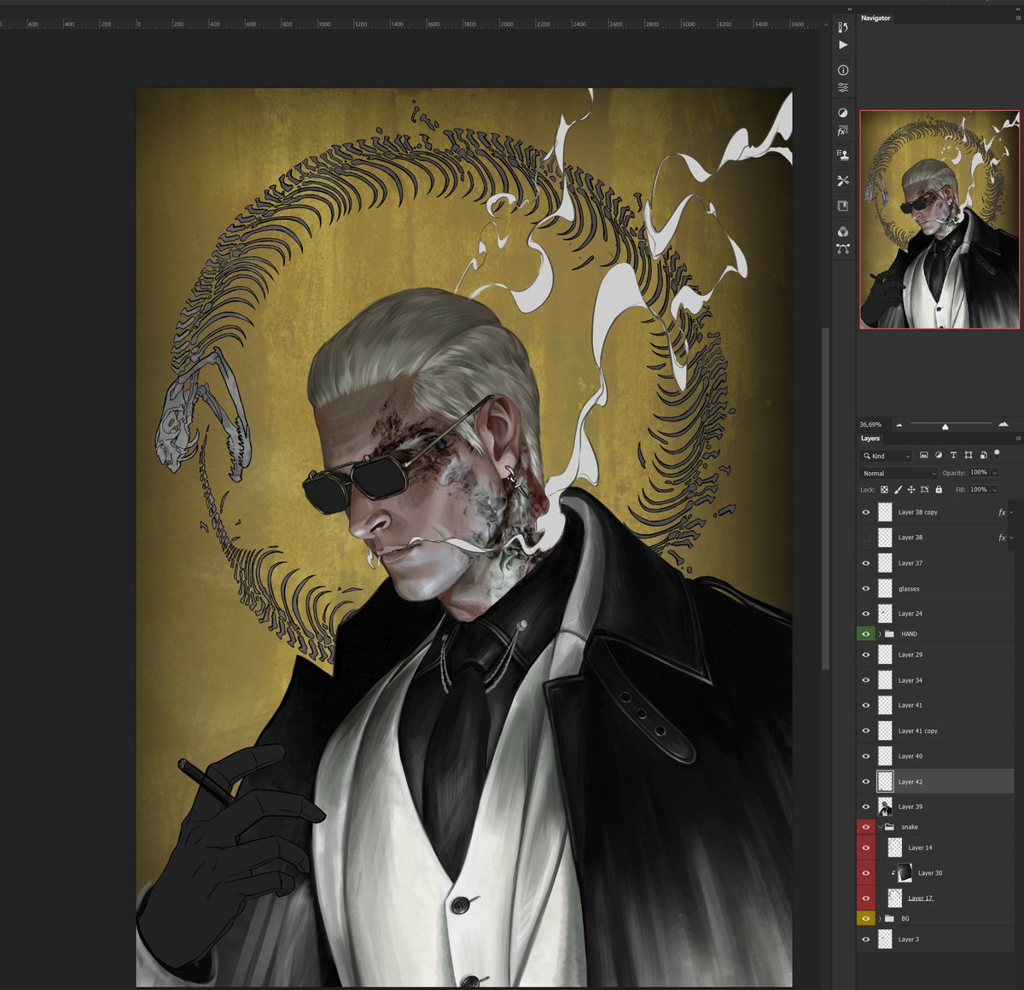Hide Layer 38 copy with eye icon
Image resolution: width=1024 pixels, height=990 pixels.
tap(866, 512)
